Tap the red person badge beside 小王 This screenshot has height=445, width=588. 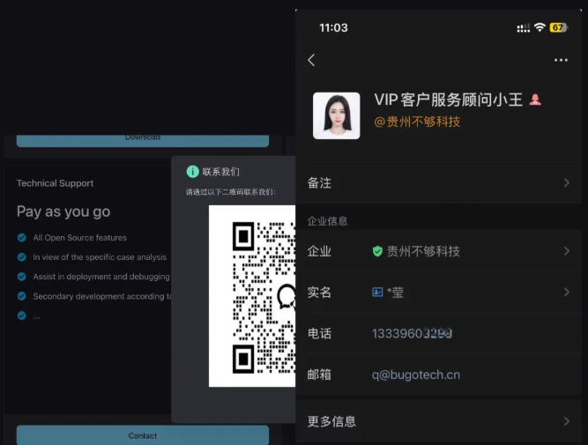[535, 100]
